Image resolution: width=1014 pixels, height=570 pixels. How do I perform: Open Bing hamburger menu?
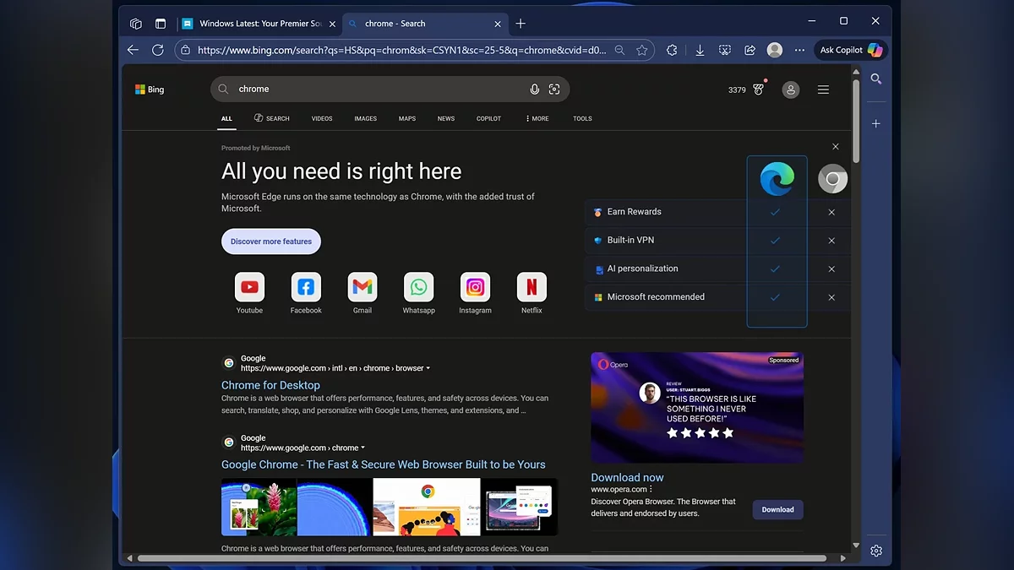click(823, 90)
